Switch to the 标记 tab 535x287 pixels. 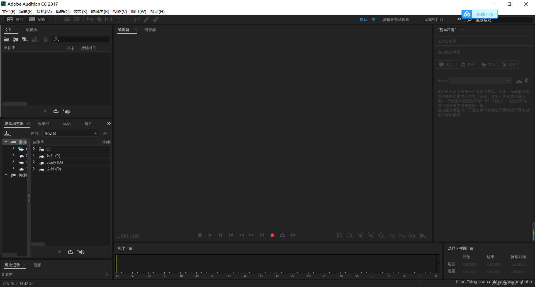67,124
